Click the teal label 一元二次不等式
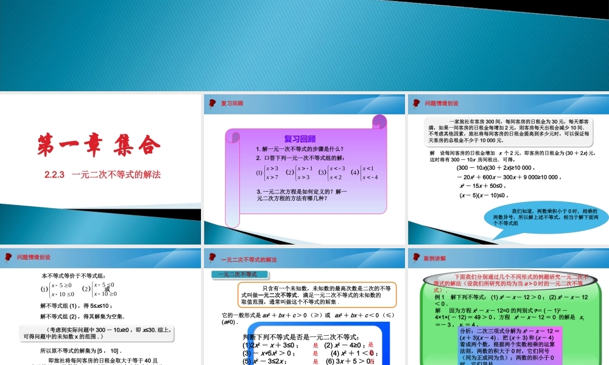Screen dimensions: 609x365 point(240,274)
